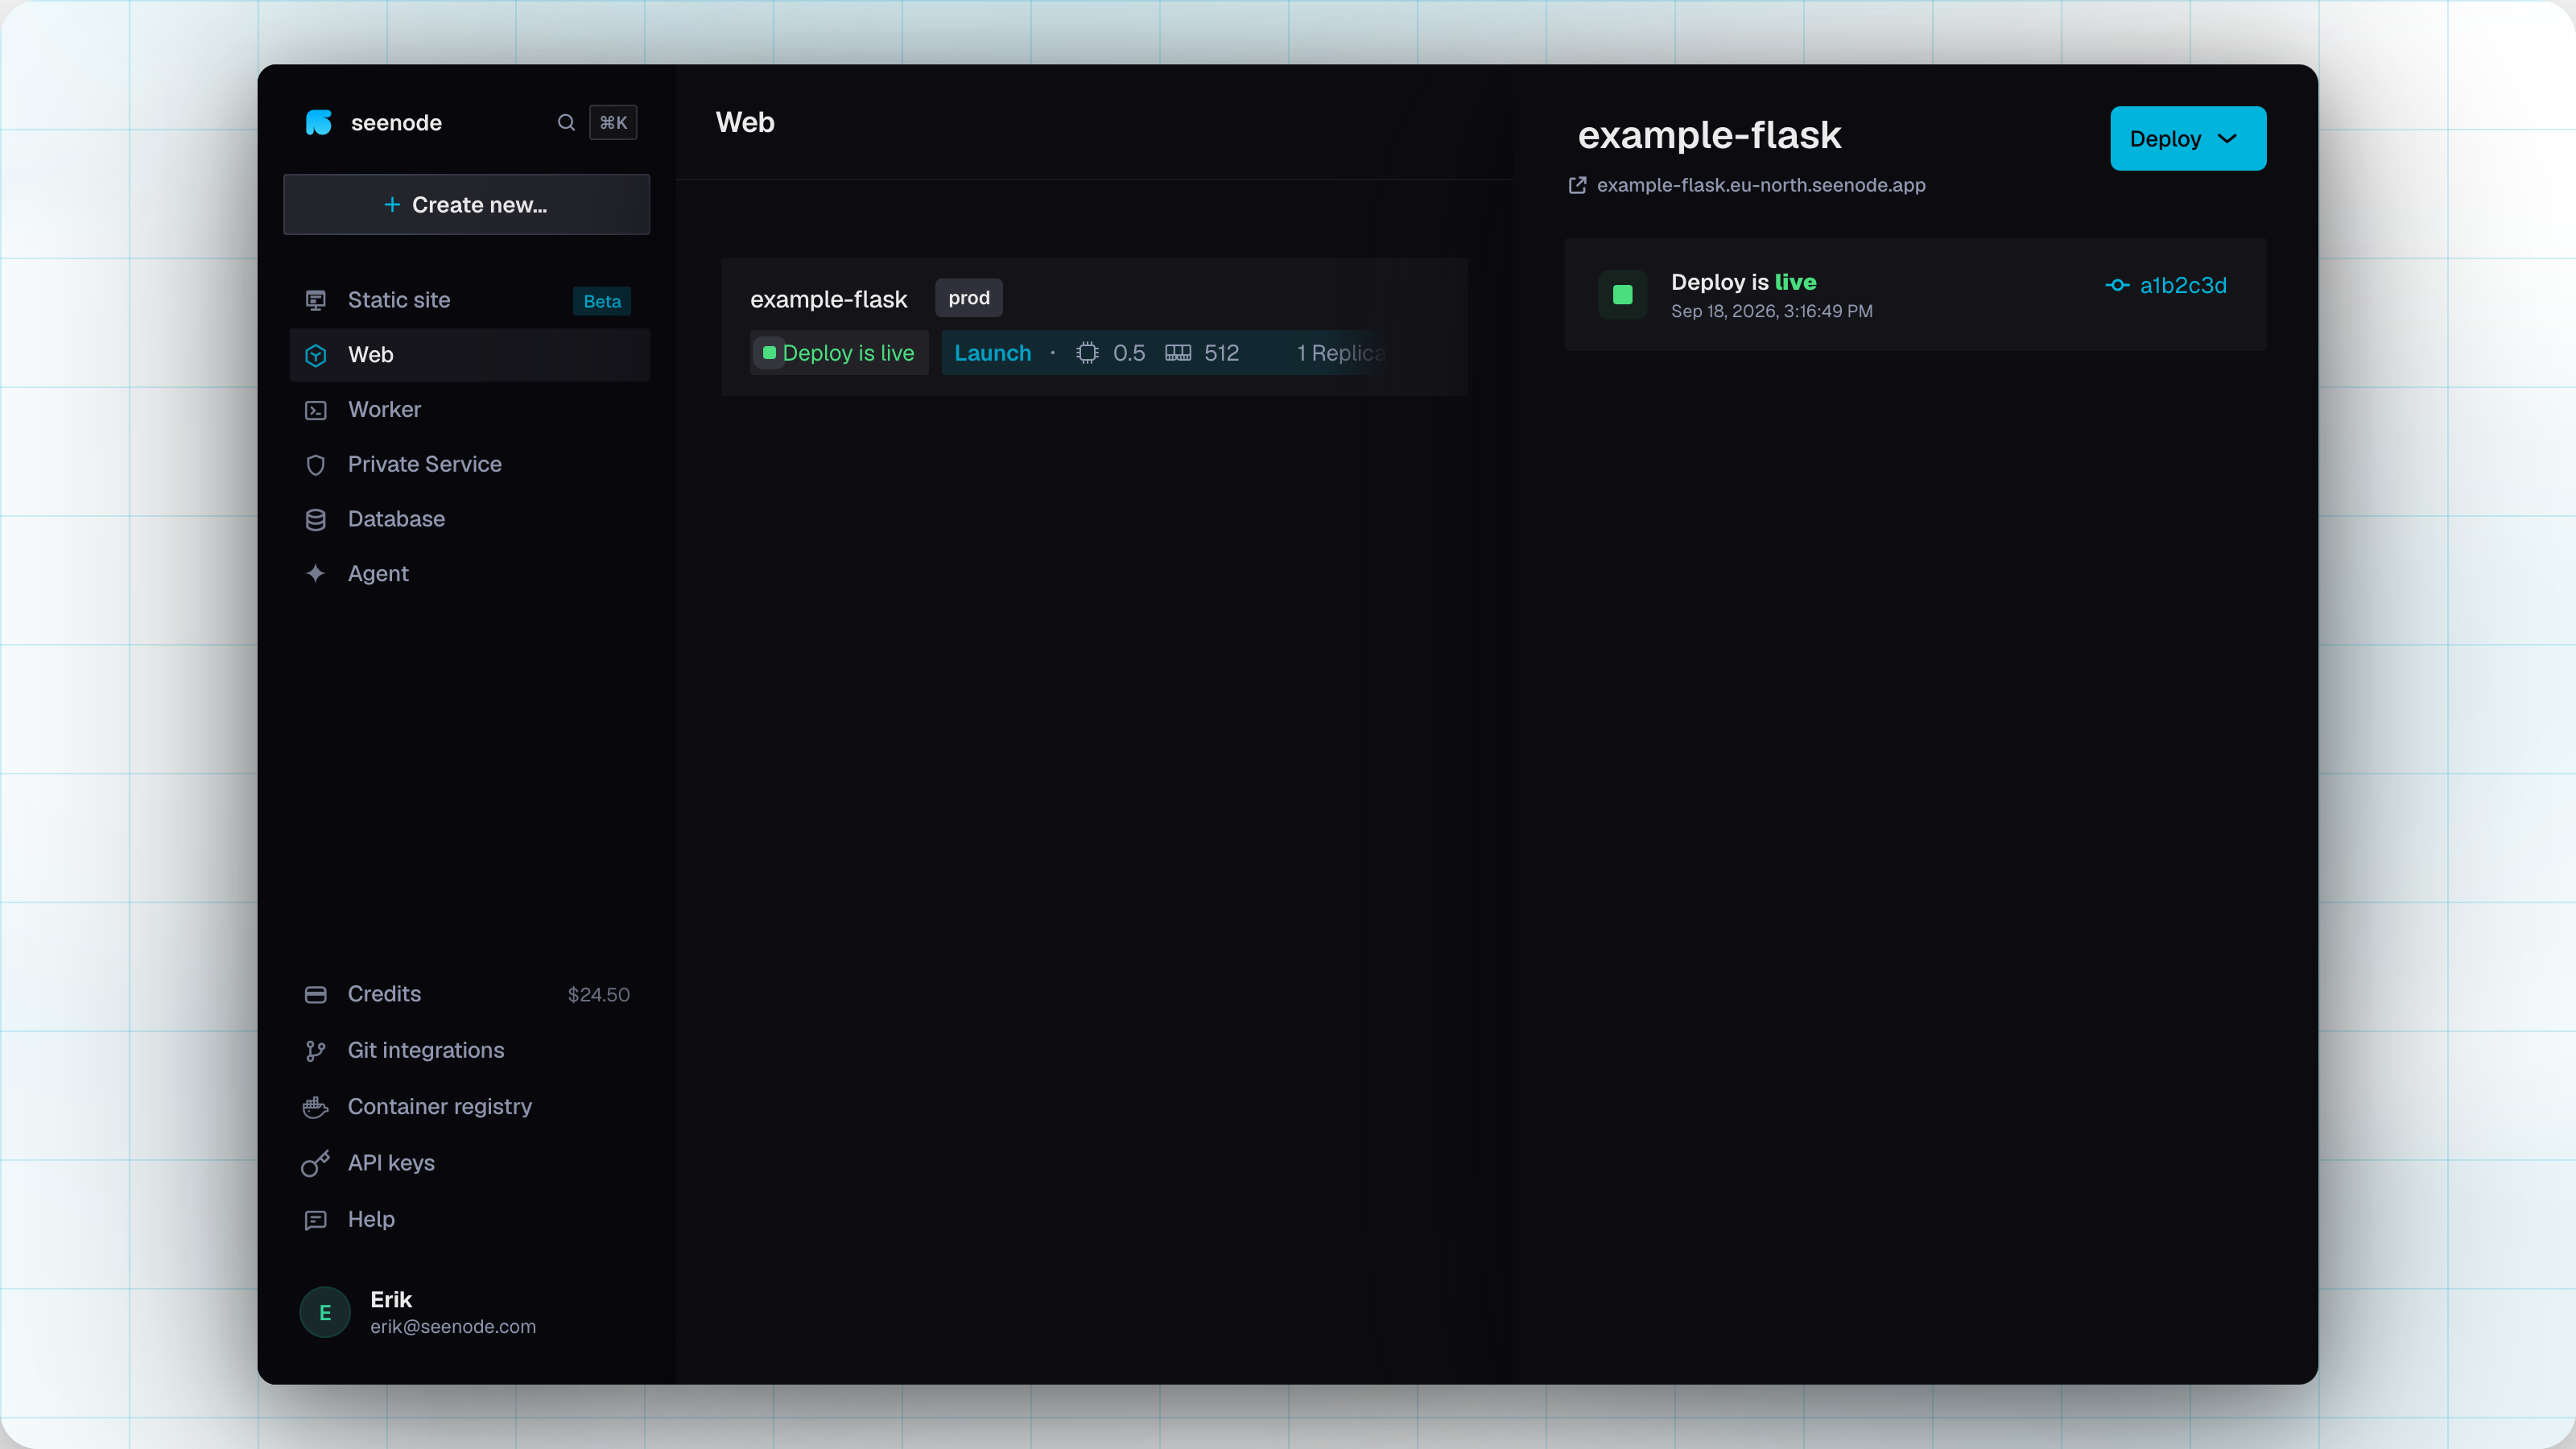Click the Beta badge
This screenshot has width=2576, height=1449.
click(x=602, y=301)
